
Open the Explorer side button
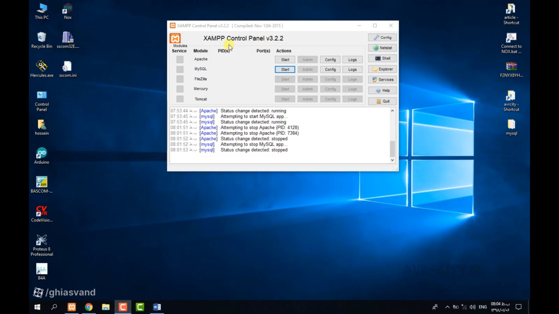[x=382, y=69]
